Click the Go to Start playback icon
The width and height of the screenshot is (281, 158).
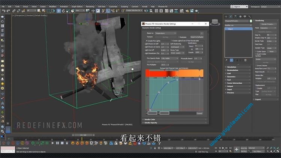point(216,148)
